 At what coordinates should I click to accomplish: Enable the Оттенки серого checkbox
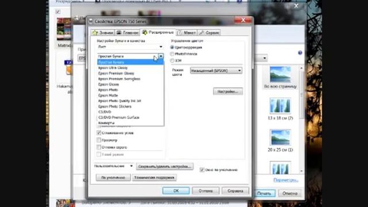(99, 147)
